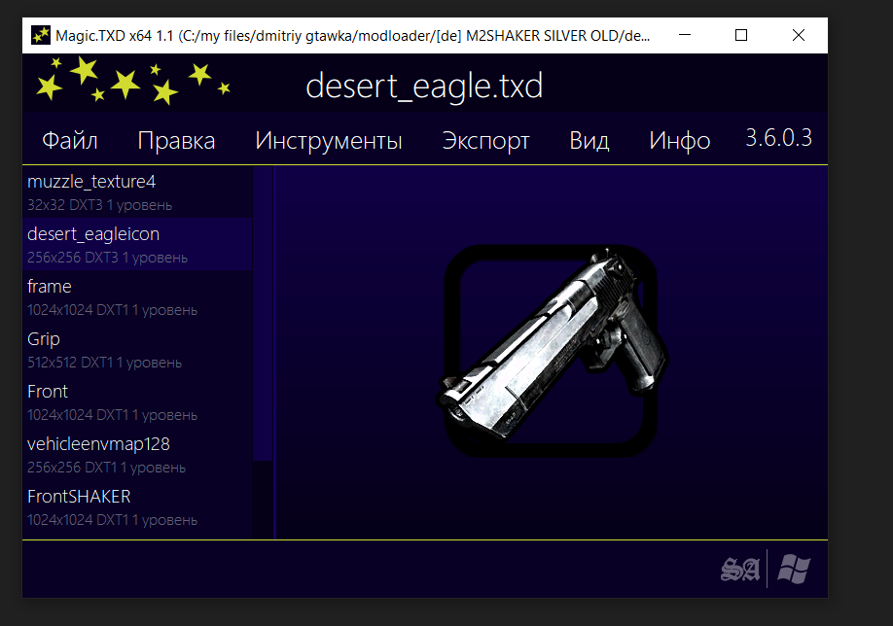Open the Вид menu
This screenshot has width=893, height=626.
[589, 140]
